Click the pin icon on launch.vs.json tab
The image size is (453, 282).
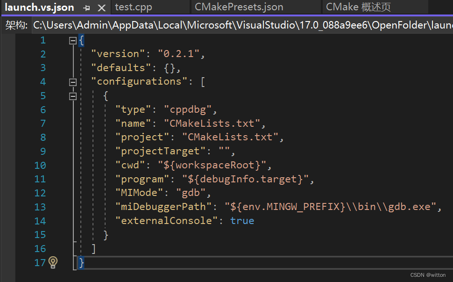tap(85, 7)
